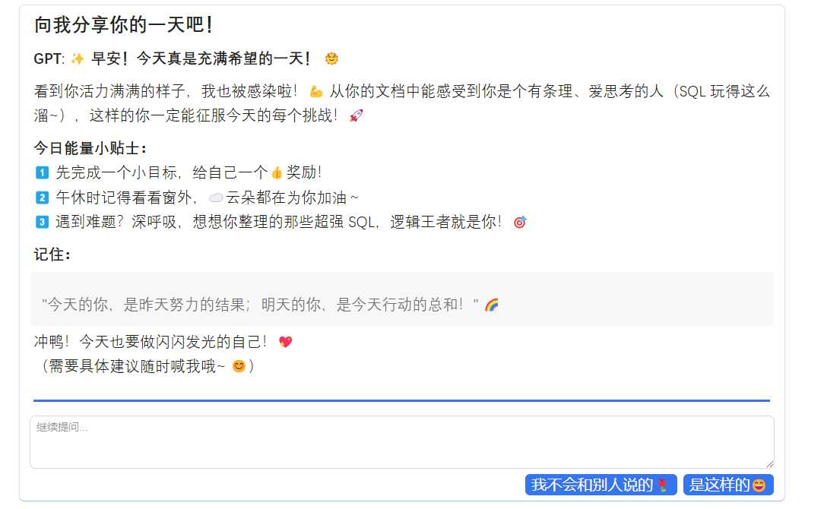Click the textarea resize handle corner
The width and height of the screenshot is (824, 509).
[769, 463]
